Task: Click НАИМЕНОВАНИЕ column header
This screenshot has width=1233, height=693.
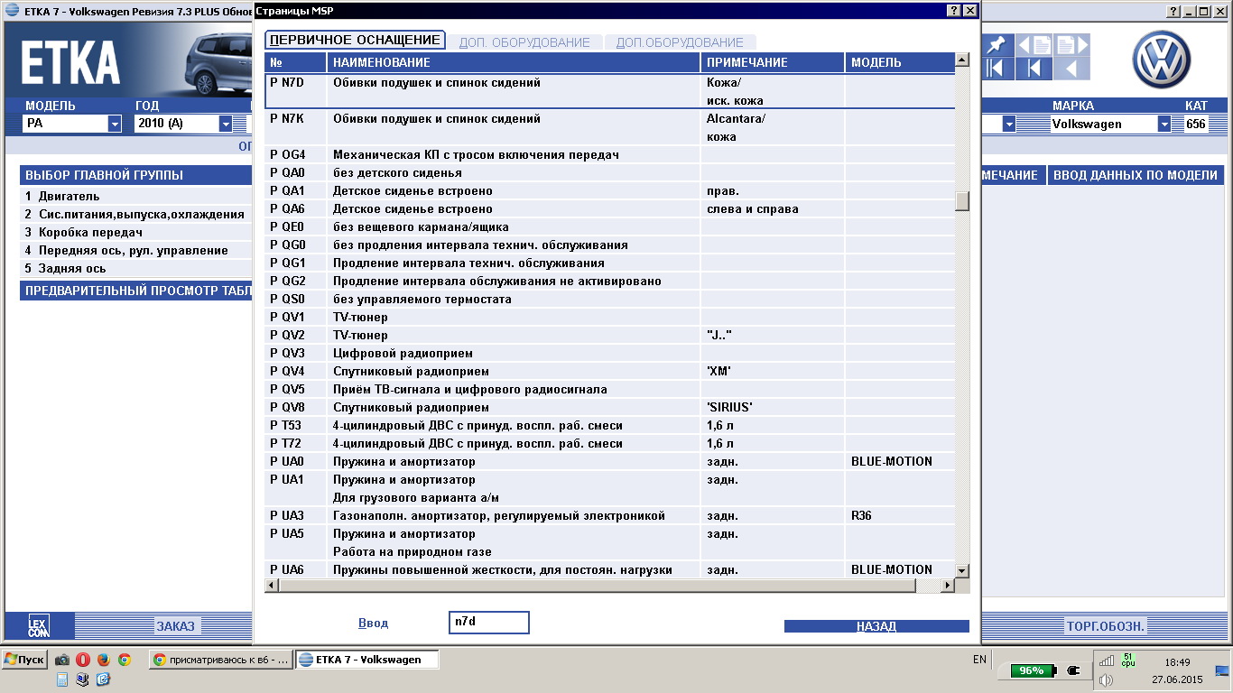Action: (514, 63)
